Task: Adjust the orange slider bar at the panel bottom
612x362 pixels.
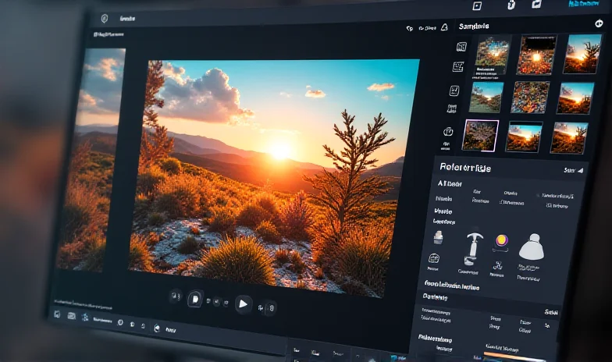Action: coord(514,357)
